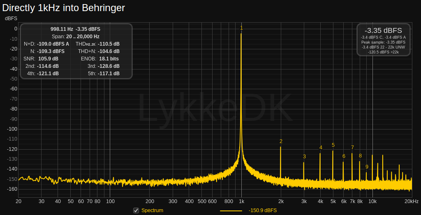Screen dimensions: 421x215
Task: Click the yellow Spectrum legend line sample
Action: [x=231, y=211]
